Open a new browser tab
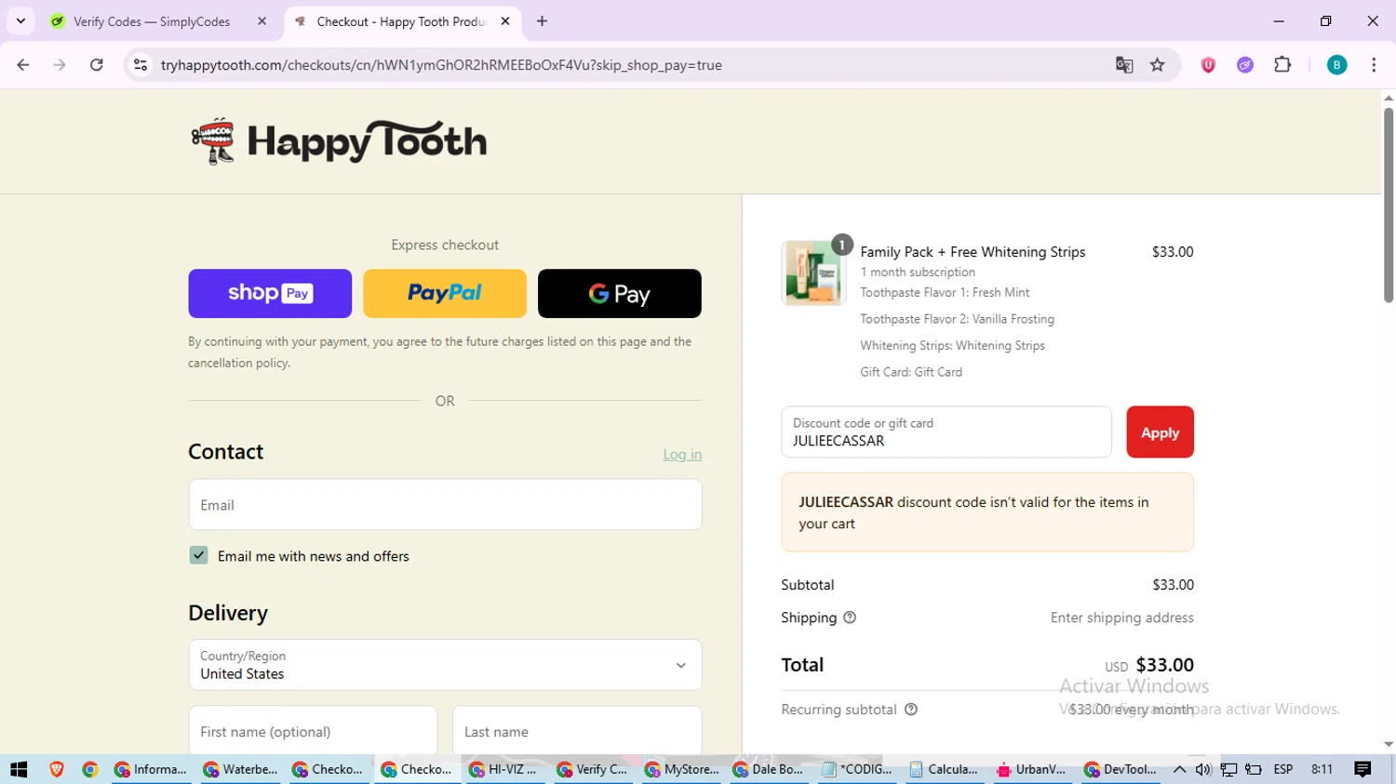 542,21
